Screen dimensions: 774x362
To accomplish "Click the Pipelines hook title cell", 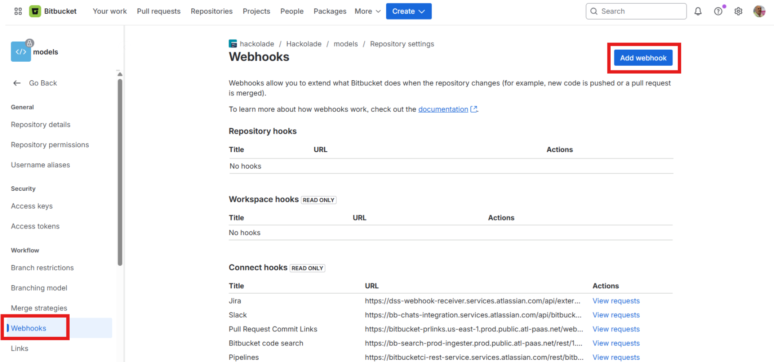I will click(244, 357).
